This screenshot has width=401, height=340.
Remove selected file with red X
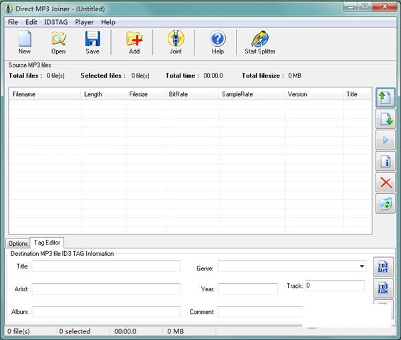coord(386,182)
